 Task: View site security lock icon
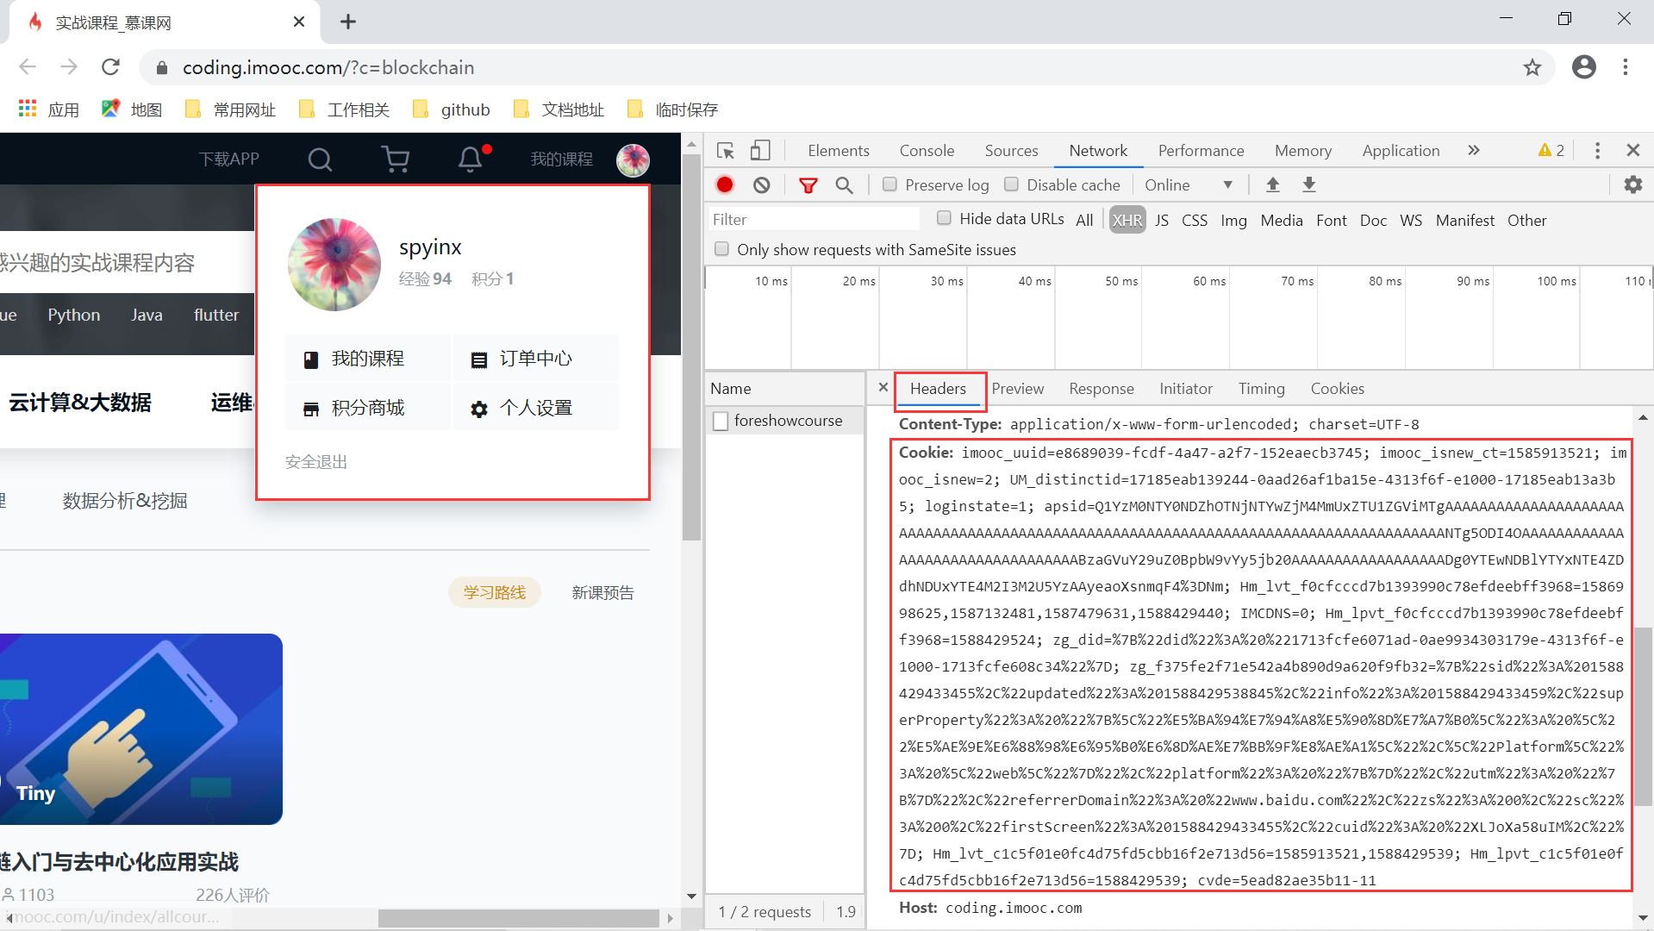point(160,67)
